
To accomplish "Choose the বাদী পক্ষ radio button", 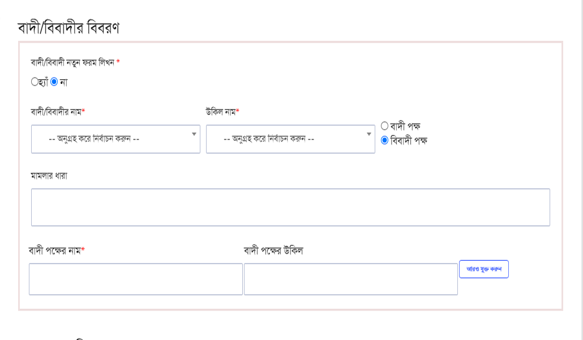I will [x=384, y=125].
